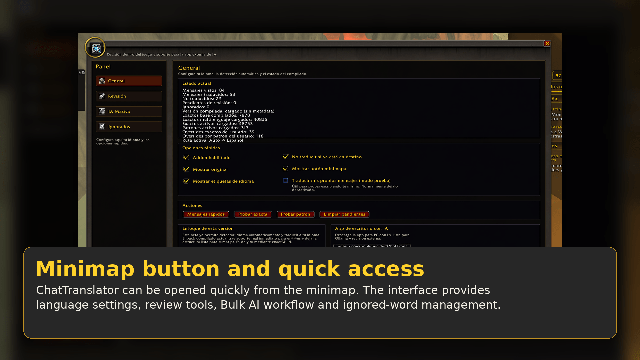Click the Revisión tab icon

point(102,96)
